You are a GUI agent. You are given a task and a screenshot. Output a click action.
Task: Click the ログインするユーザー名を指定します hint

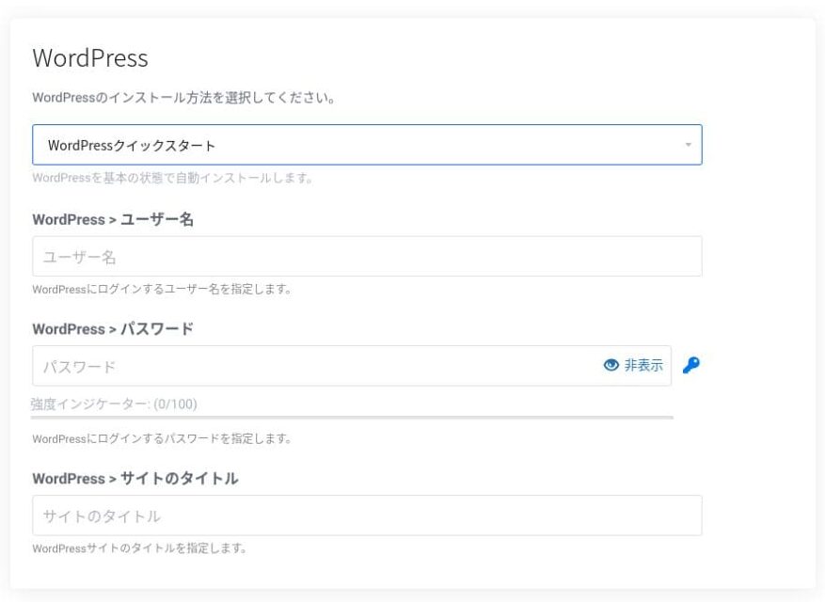pyautogui.click(x=161, y=290)
